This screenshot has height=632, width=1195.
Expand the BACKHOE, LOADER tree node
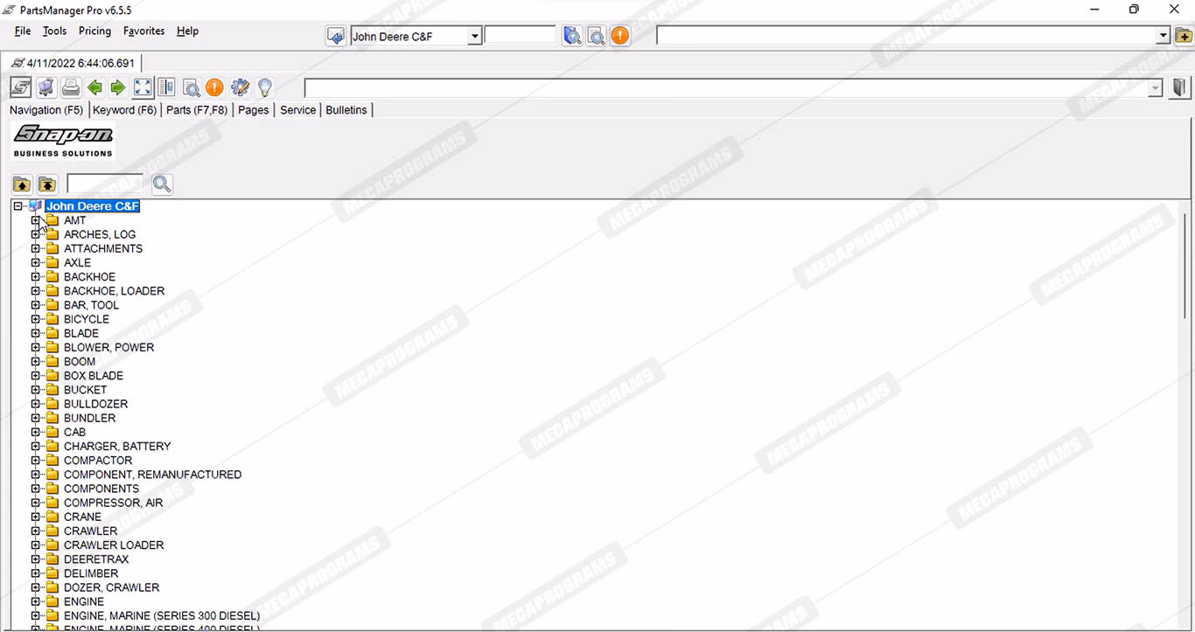pyautogui.click(x=36, y=291)
